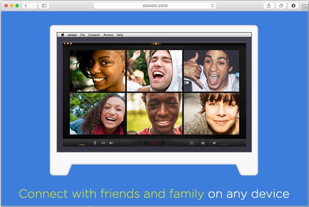309x207 pixels.
Task: Open the ooVoo application menu
Action: [x=72, y=35]
